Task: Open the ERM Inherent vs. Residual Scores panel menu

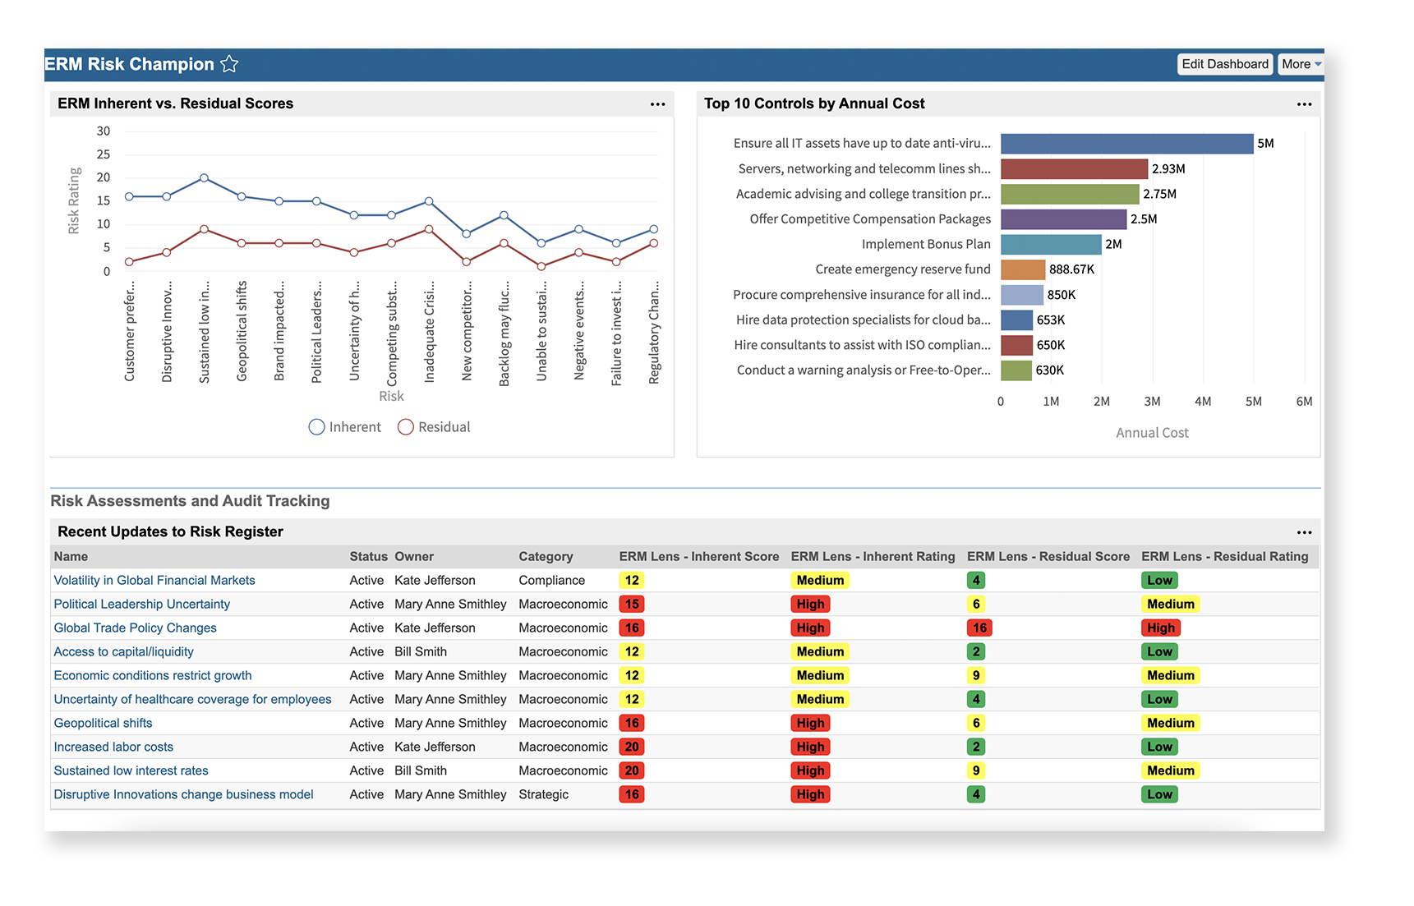Action: (657, 104)
